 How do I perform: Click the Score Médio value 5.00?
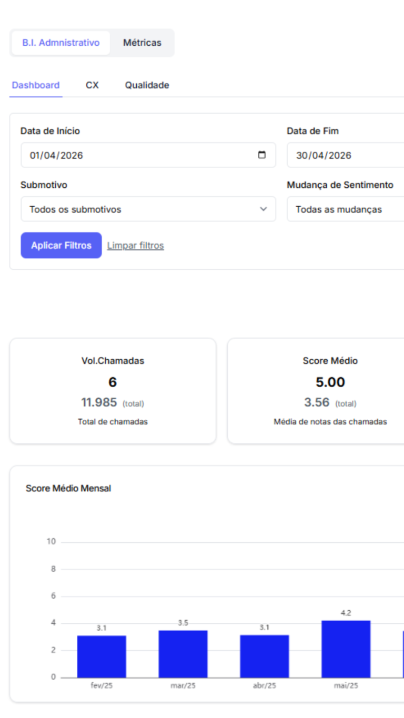330,382
